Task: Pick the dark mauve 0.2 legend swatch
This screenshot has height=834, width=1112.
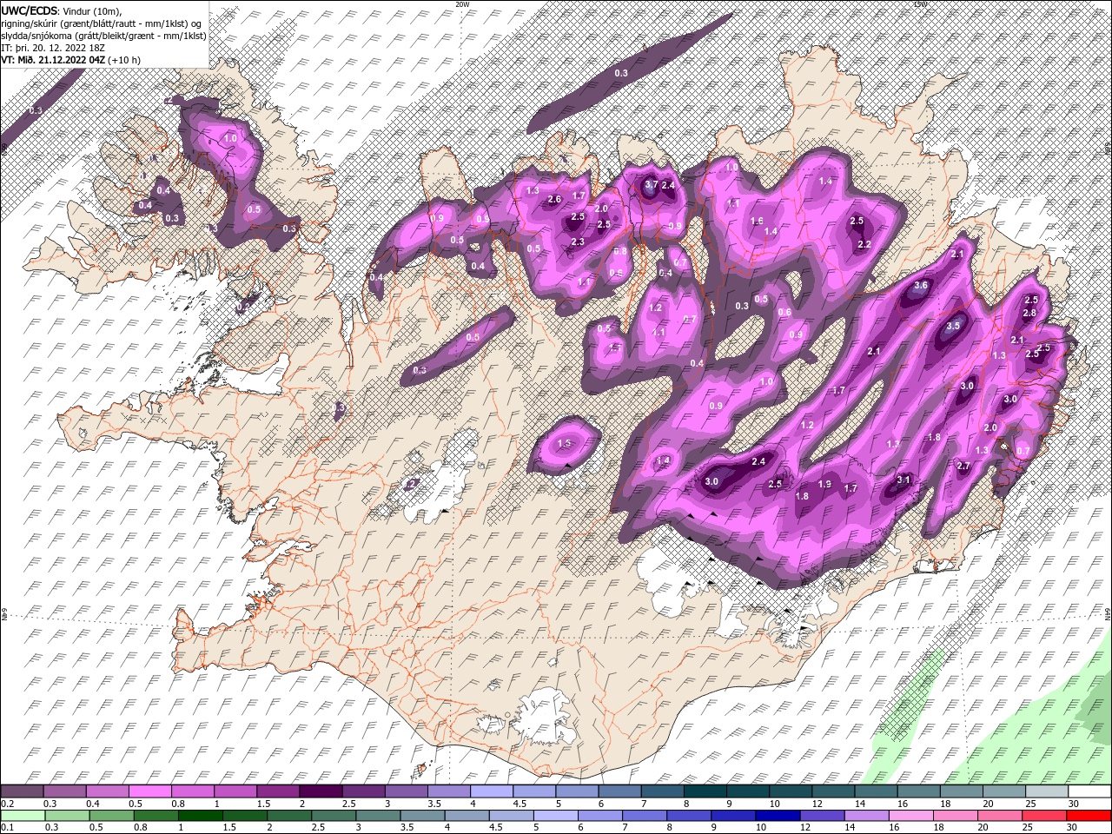Action: point(22,791)
